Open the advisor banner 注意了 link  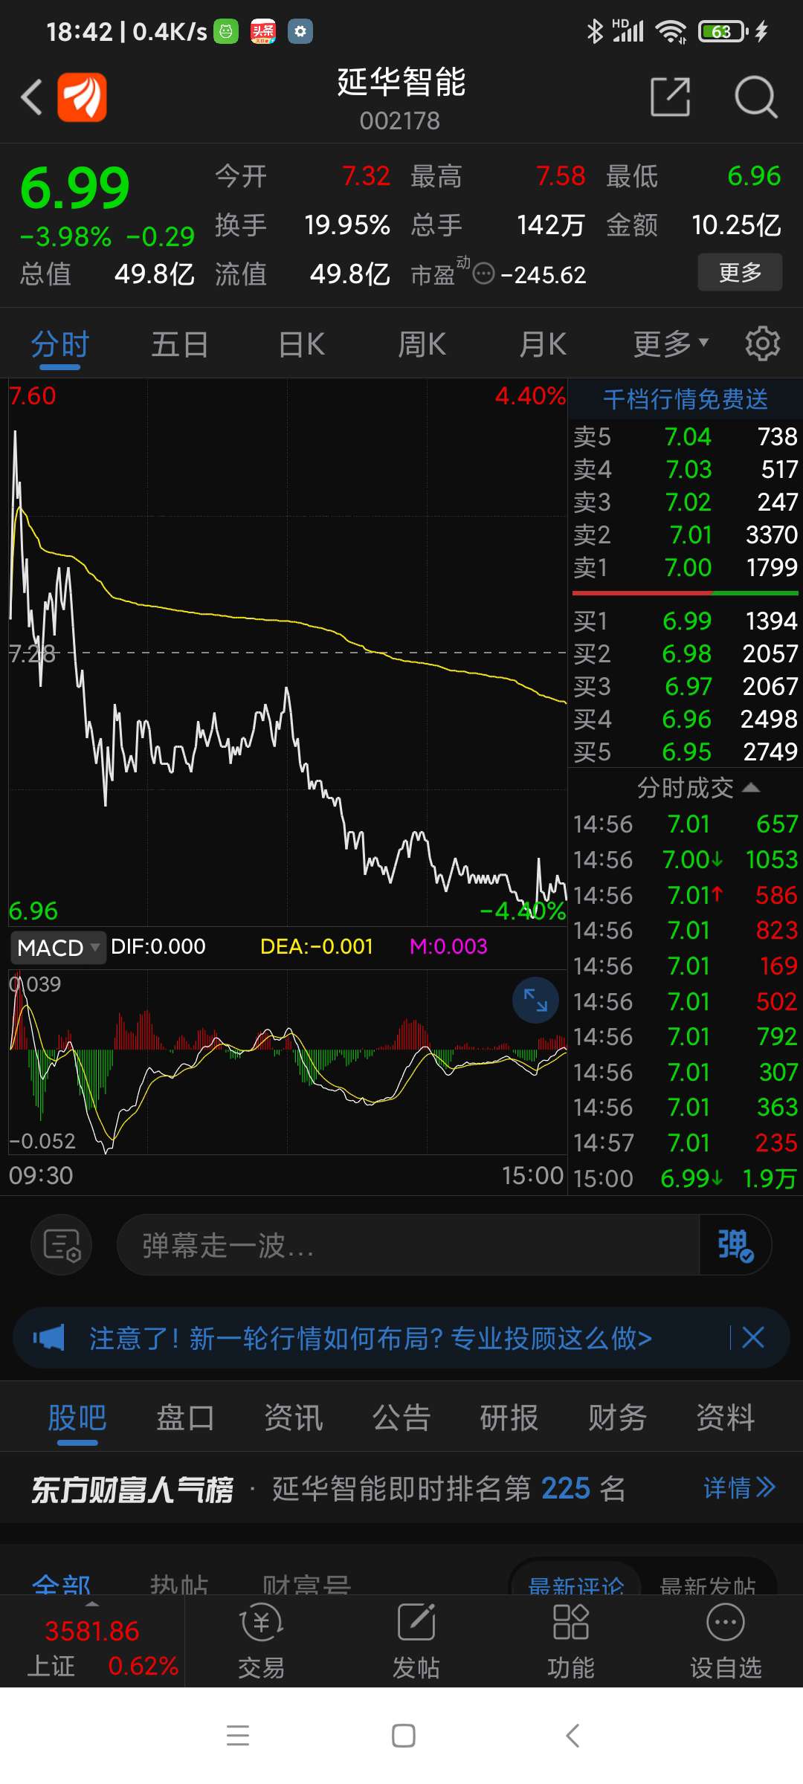(x=370, y=1338)
